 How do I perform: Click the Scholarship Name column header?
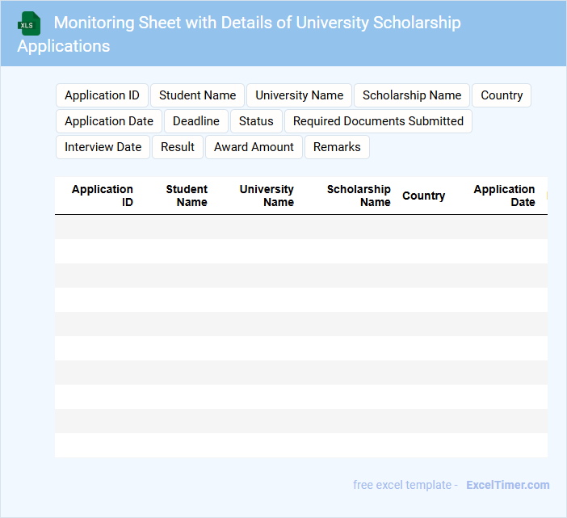(x=359, y=196)
